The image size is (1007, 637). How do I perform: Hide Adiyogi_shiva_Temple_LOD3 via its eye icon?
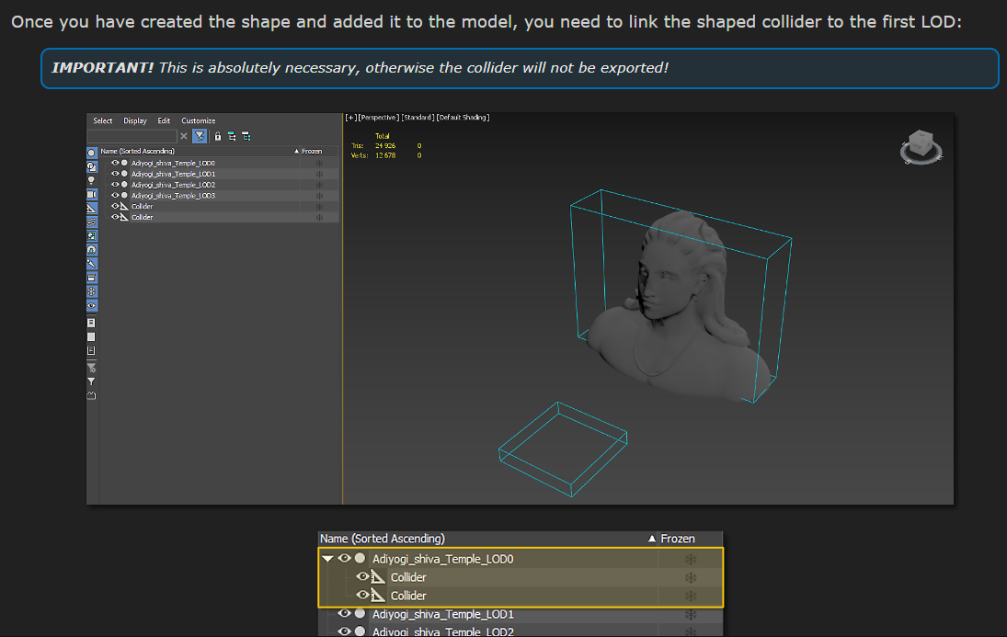click(115, 195)
